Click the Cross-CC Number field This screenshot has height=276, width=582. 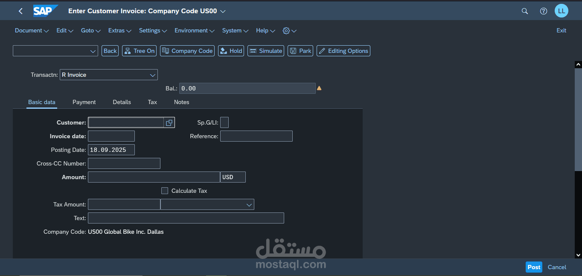click(124, 164)
